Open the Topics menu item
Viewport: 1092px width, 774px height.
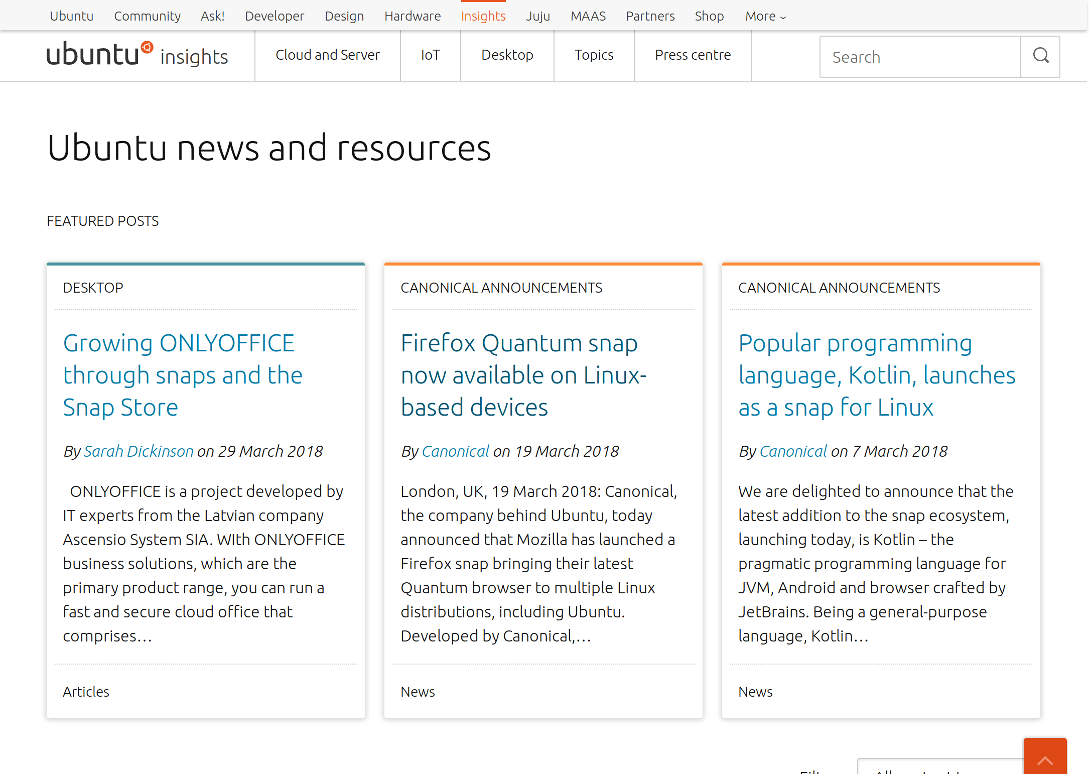tap(594, 55)
